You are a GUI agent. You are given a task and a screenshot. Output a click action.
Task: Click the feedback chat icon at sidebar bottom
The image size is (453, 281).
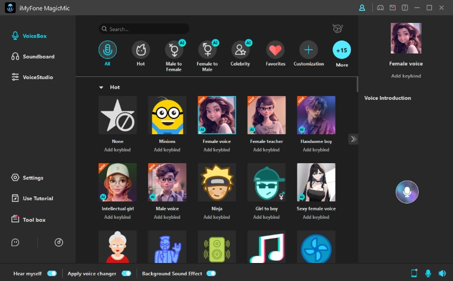(15, 242)
